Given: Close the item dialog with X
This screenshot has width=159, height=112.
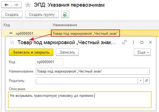Looking at the screenshot, I should coord(150,42).
